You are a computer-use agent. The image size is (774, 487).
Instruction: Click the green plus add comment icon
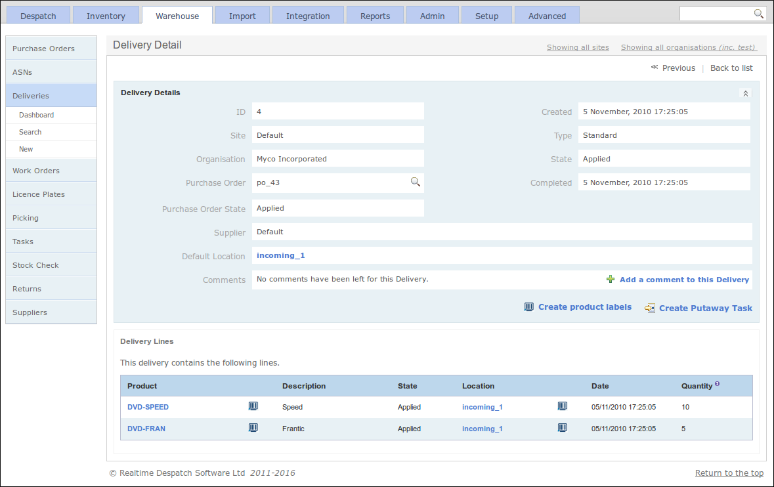click(611, 280)
